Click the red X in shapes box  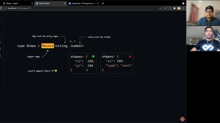(x=130, y=56)
